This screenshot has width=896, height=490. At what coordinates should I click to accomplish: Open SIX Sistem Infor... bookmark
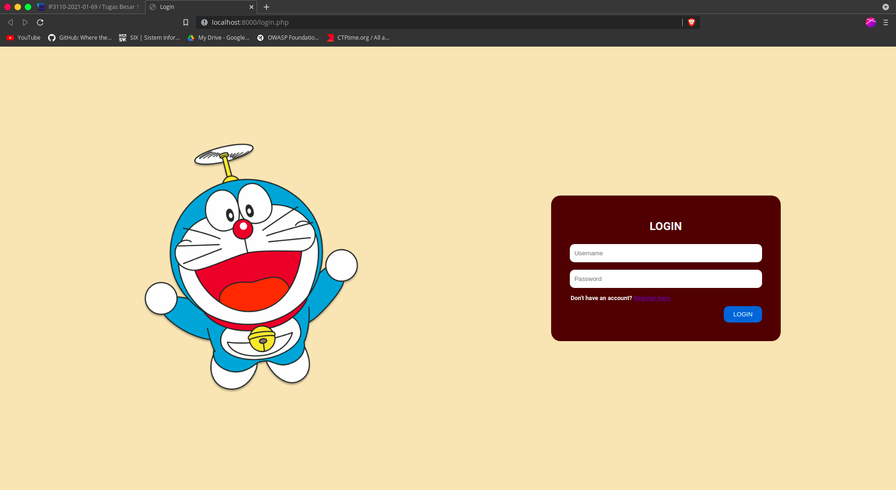[x=149, y=38]
